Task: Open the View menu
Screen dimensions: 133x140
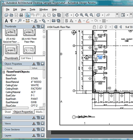Action: (23, 10)
